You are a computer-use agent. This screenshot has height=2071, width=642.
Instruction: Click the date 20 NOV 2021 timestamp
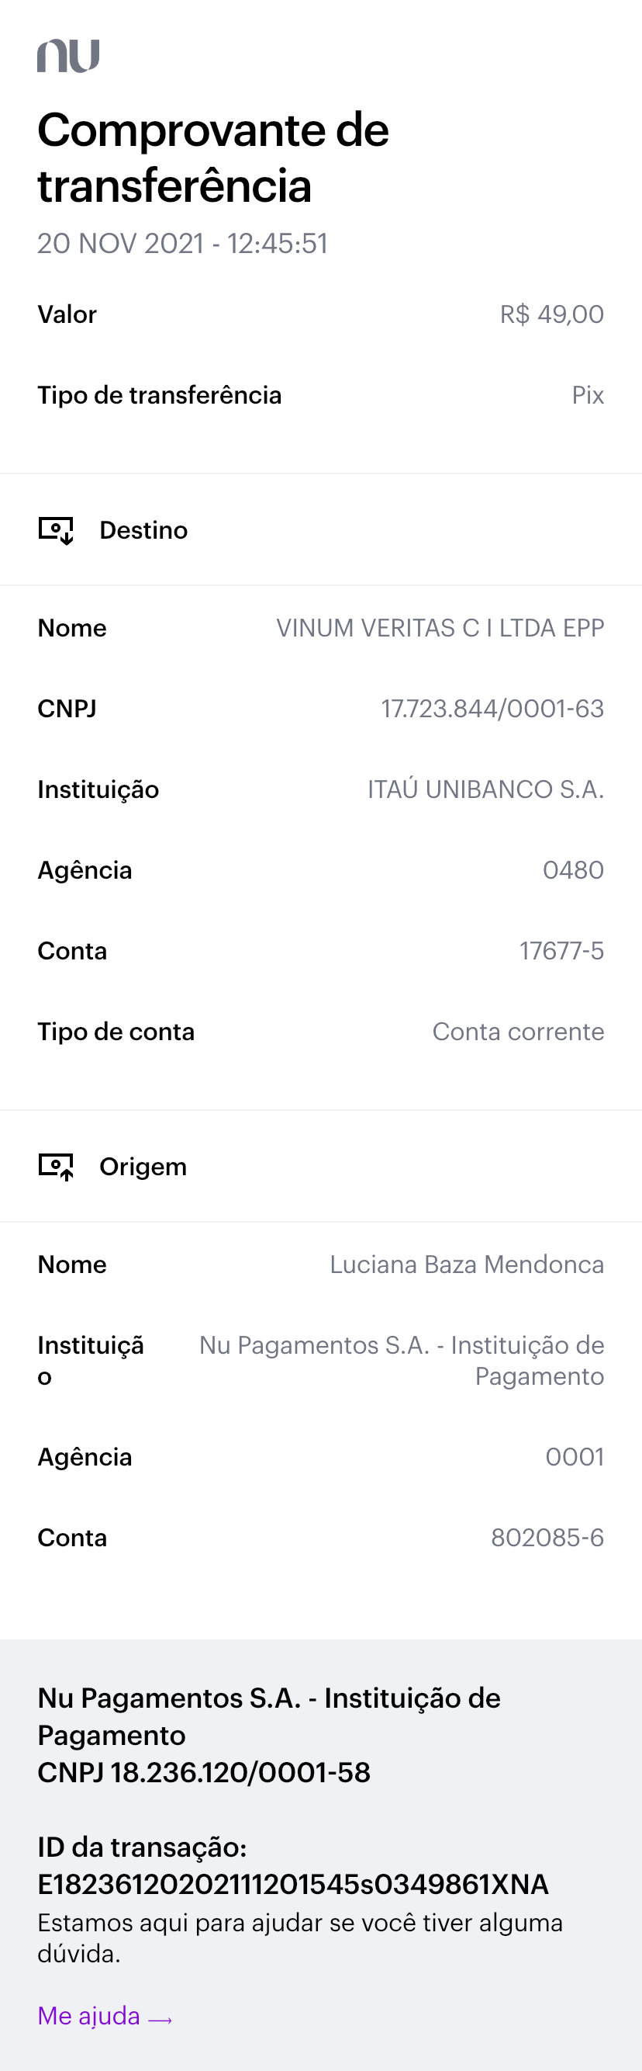[x=182, y=244]
